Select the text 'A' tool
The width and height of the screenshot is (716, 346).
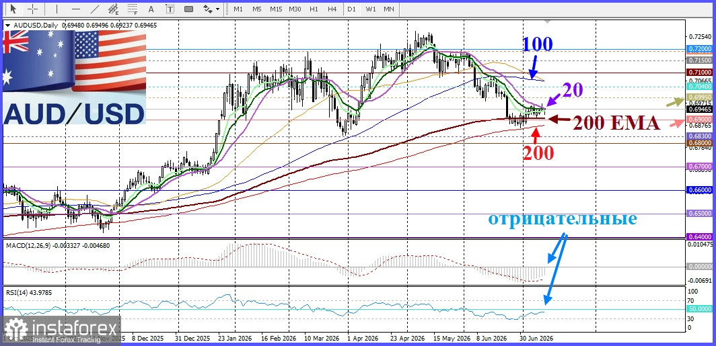click(x=151, y=9)
